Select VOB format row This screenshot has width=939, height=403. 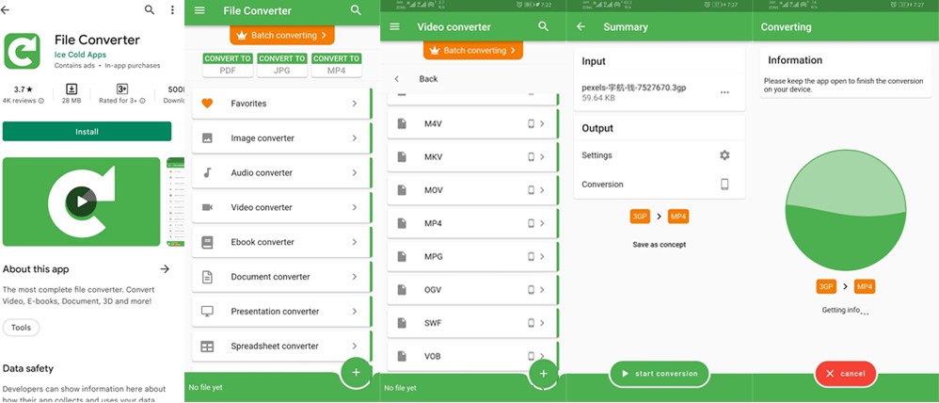tap(472, 356)
